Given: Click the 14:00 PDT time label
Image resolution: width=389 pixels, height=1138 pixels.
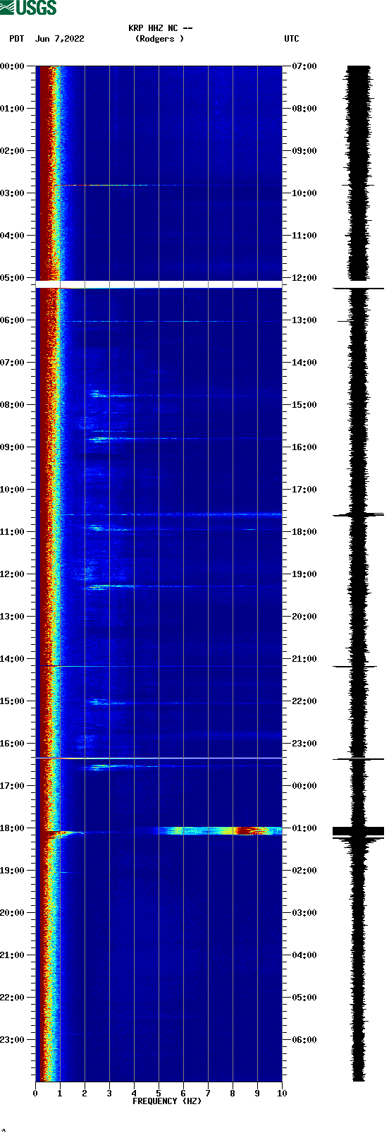Looking at the screenshot, I should click(12, 659).
